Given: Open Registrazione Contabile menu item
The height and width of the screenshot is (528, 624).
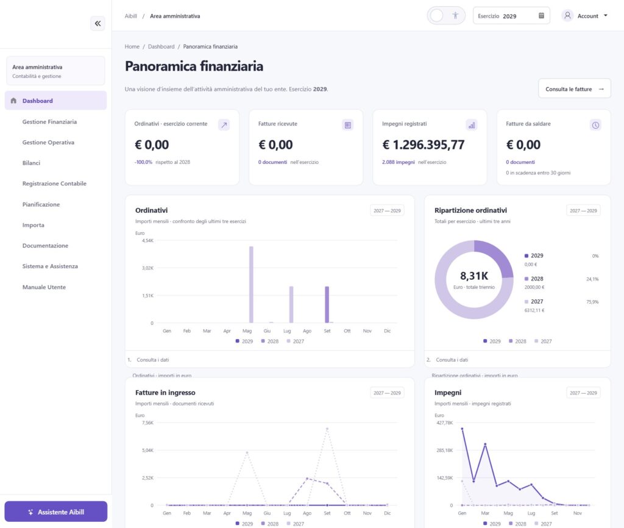Looking at the screenshot, I should click(54, 184).
